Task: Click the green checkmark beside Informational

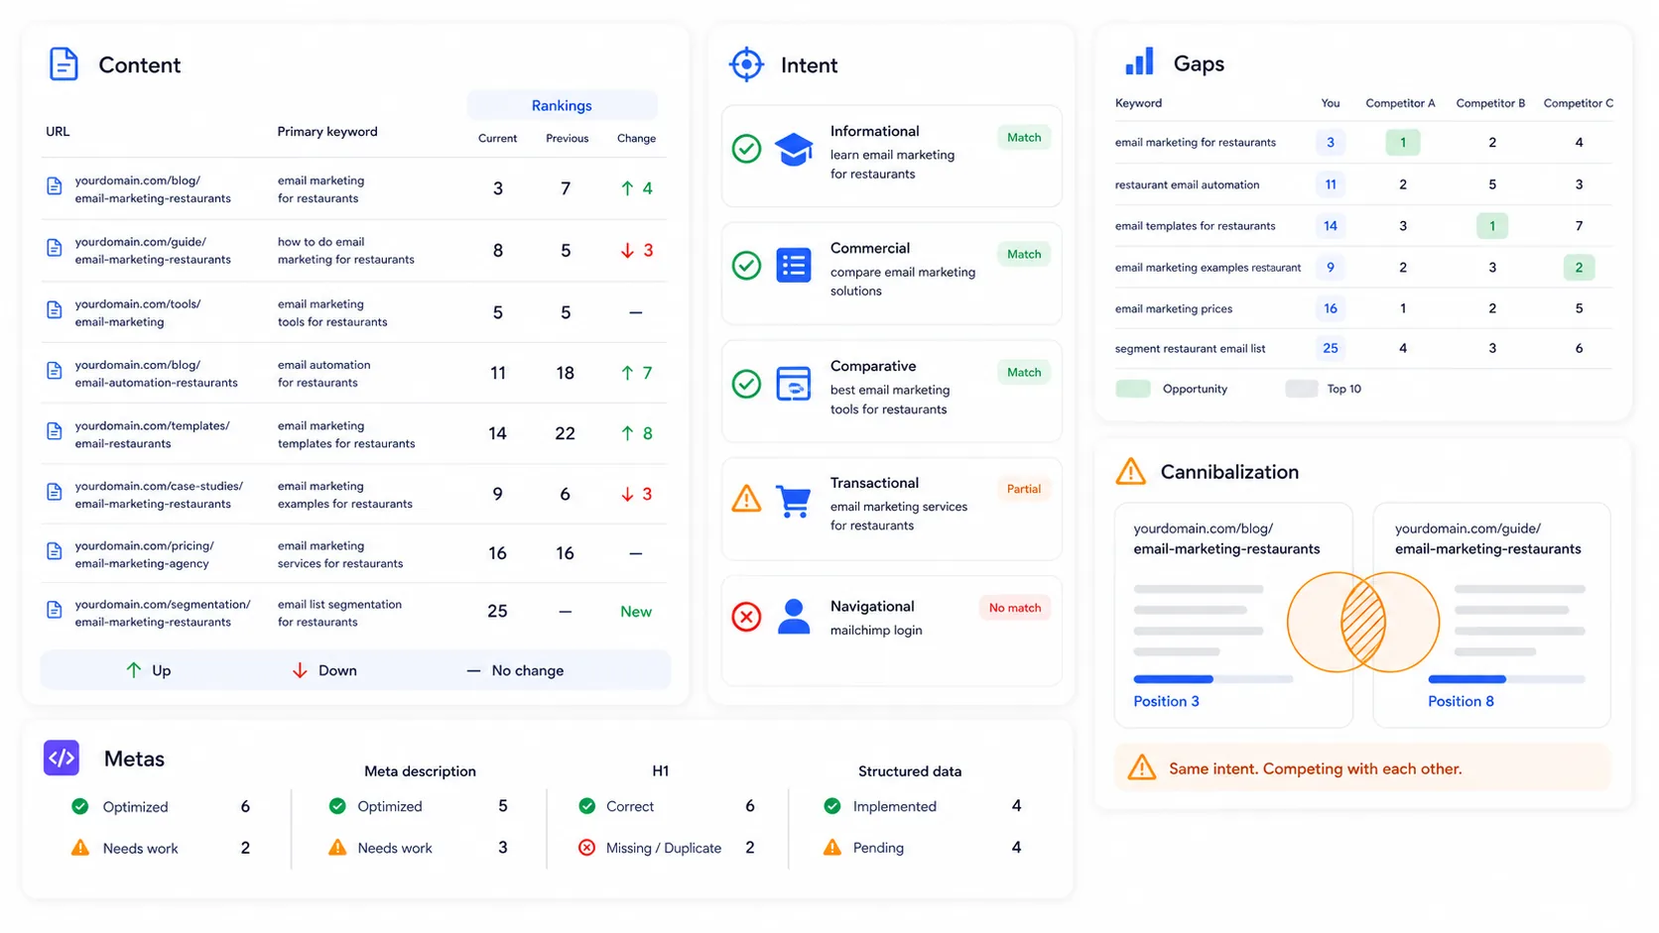Action: click(x=746, y=149)
